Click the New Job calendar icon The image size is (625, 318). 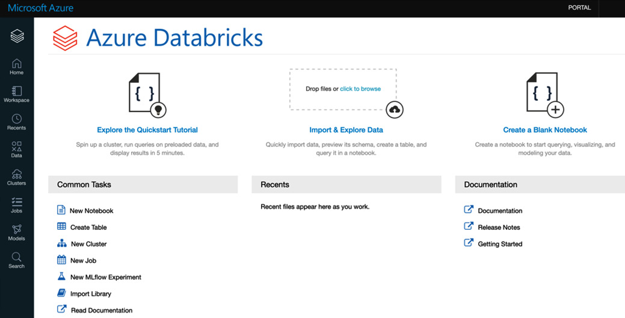tap(61, 260)
